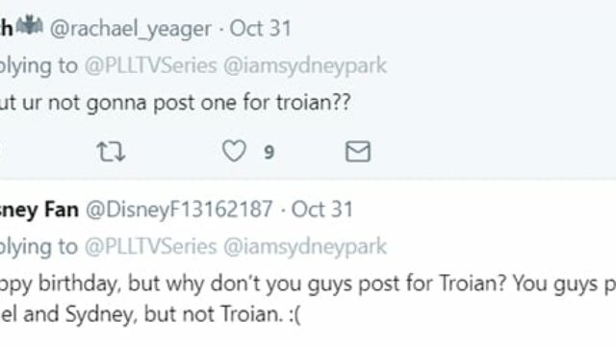Open @PLLTVSeries mention in first tweet
Image resolution: width=616 pixels, height=346 pixels.
click(151, 65)
